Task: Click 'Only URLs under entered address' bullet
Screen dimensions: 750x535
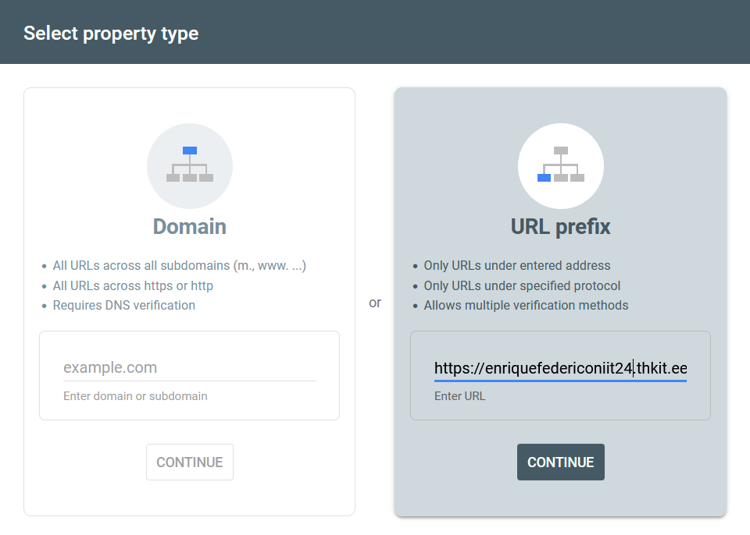Action: (516, 265)
